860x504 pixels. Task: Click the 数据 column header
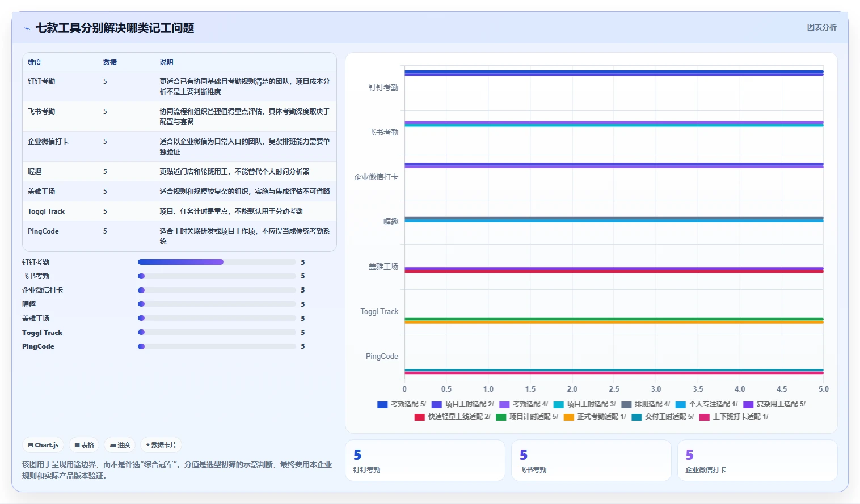(110, 62)
